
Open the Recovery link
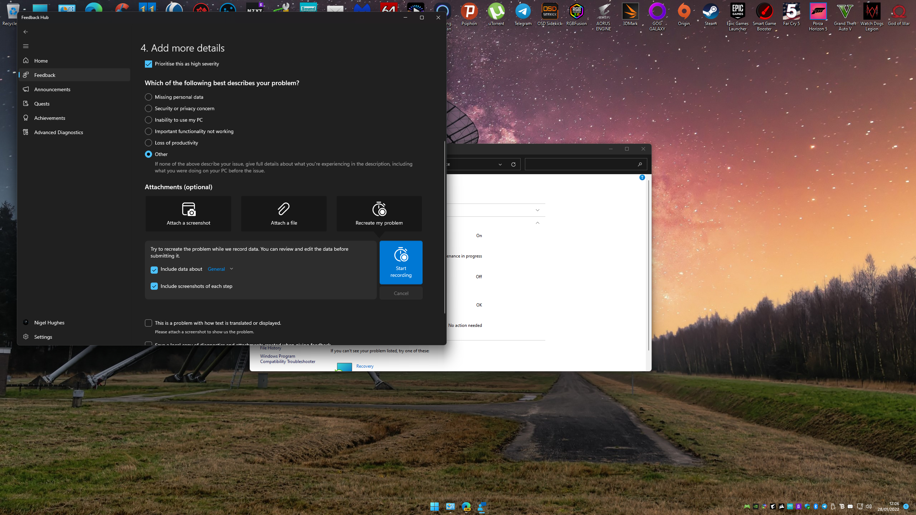tap(365, 366)
